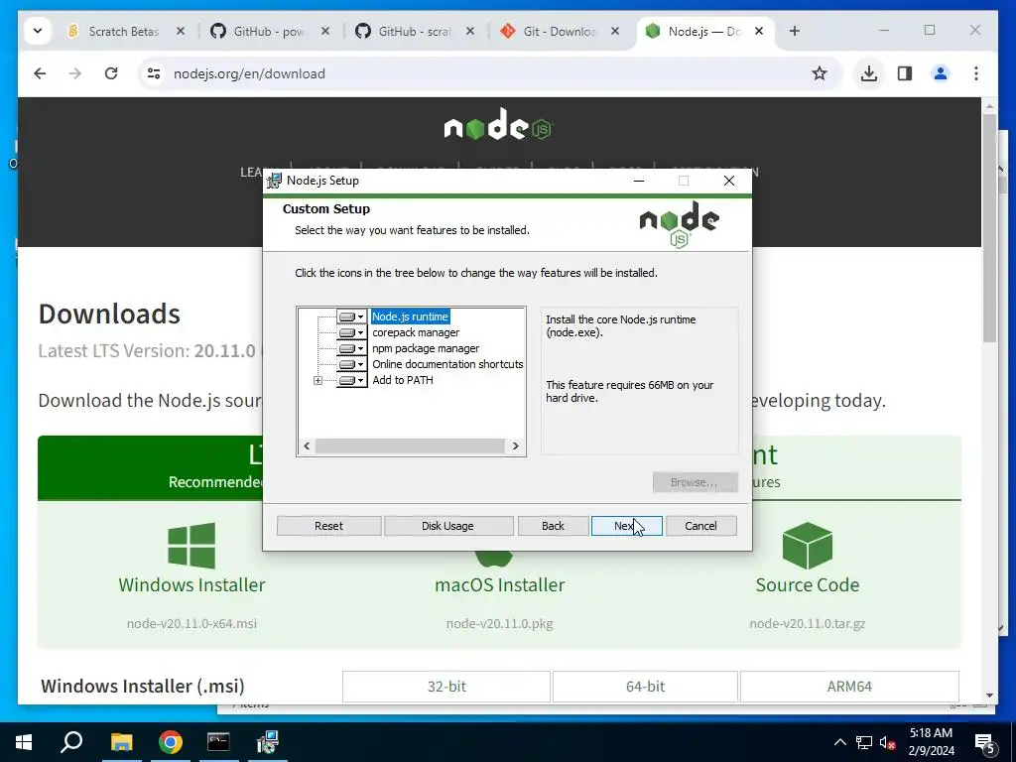This screenshot has height=762, width=1016.
Task: Open Source Code download link
Action: pyautogui.click(x=808, y=585)
